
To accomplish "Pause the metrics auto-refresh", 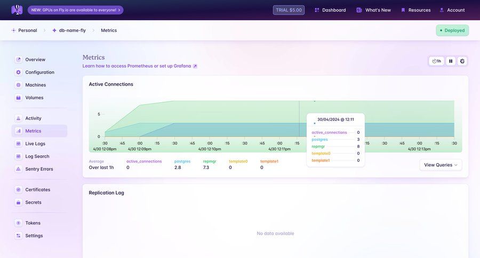I will 451,61.
